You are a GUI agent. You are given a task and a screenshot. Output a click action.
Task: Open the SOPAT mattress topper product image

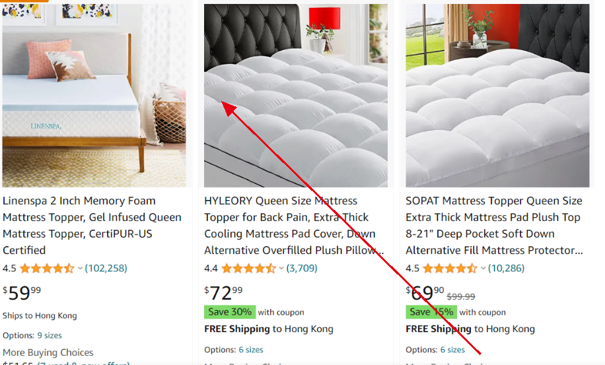tap(497, 96)
